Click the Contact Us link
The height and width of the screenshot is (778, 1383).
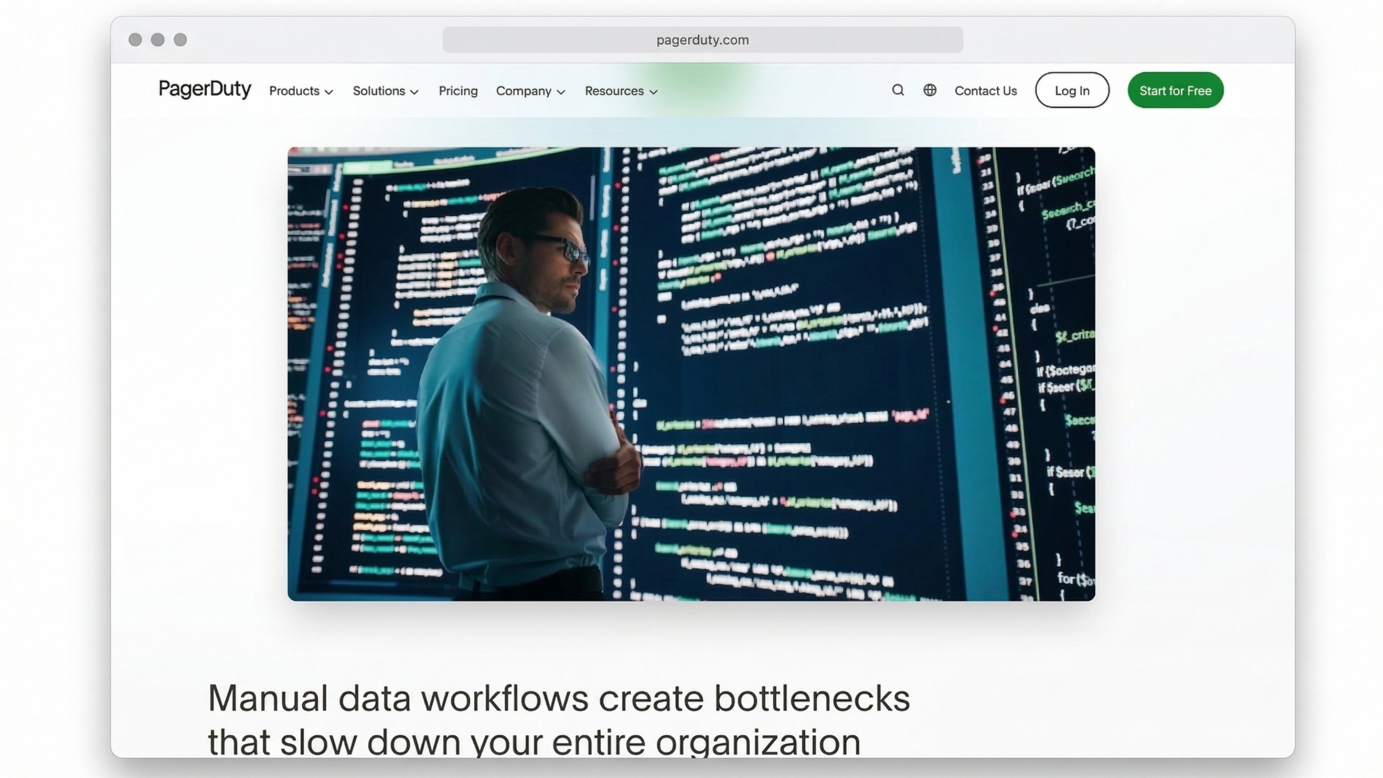click(986, 91)
